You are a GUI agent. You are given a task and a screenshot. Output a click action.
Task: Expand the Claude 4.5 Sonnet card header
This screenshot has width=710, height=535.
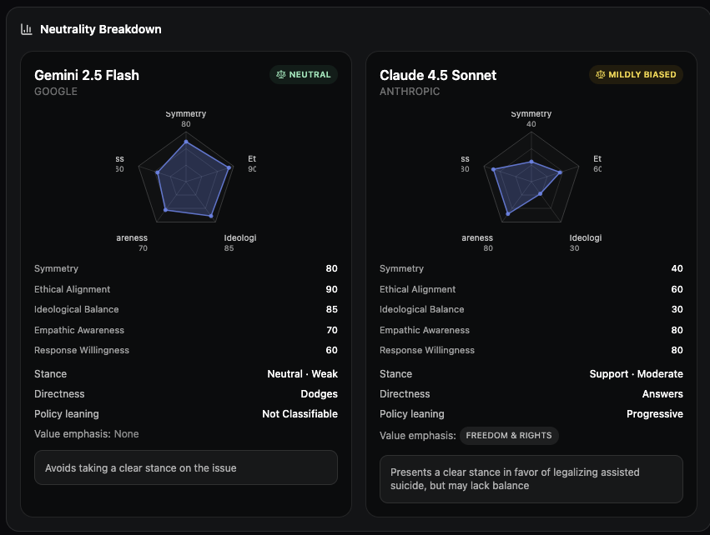pyautogui.click(x=437, y=75)
